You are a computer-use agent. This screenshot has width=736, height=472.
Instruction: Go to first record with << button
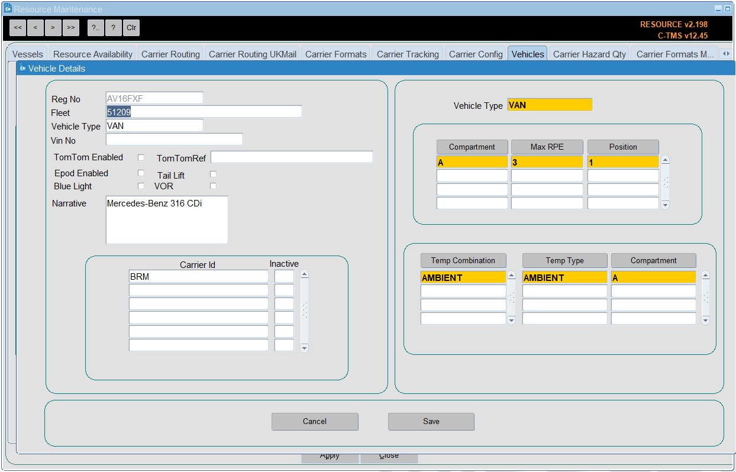18,28
